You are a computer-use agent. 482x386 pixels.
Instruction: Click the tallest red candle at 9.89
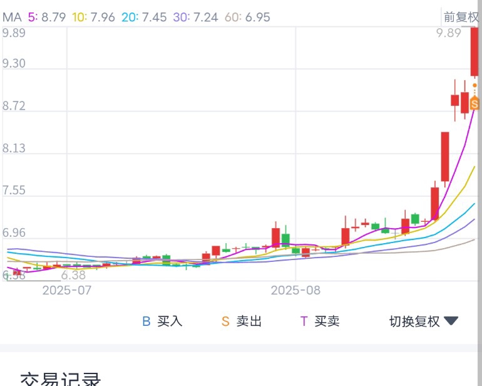(x=474, y=52)
